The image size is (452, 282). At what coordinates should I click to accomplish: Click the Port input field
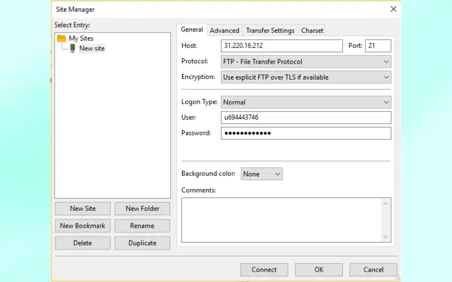point(378,46)
